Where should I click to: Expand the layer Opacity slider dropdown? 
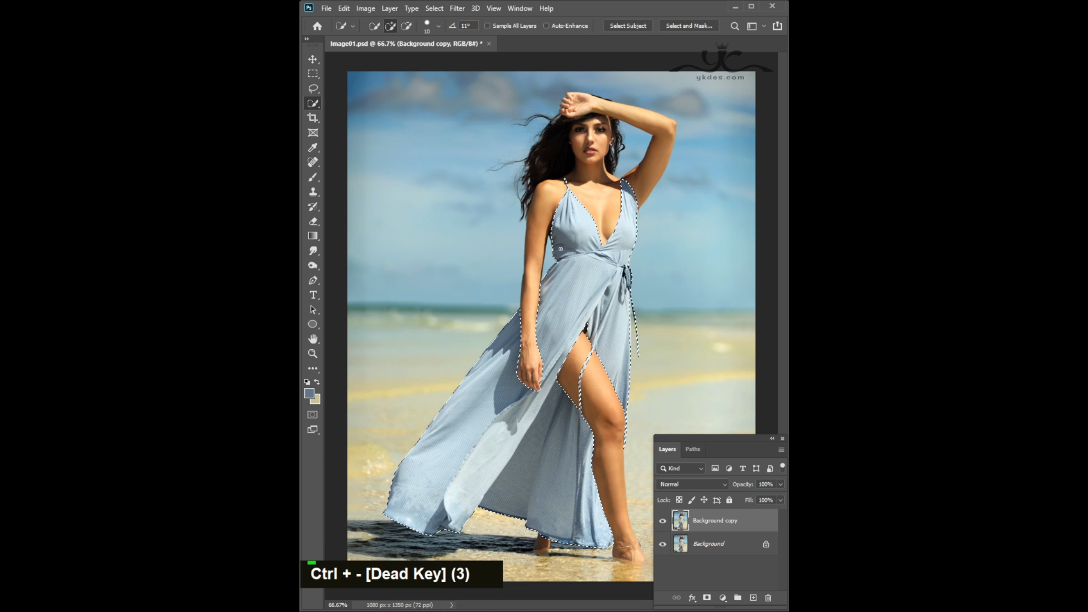(x=780, y=484)
